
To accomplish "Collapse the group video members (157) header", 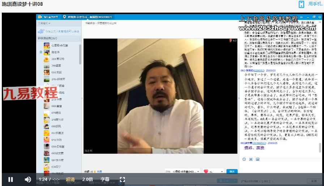I will [59, 38].
